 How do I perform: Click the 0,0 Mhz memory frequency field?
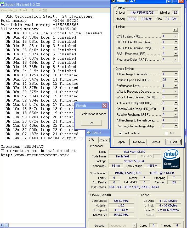[146, 19]
